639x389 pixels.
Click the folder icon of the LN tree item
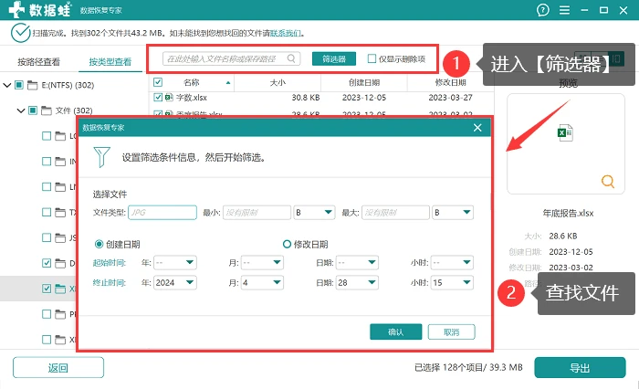[x=60, y=187]
